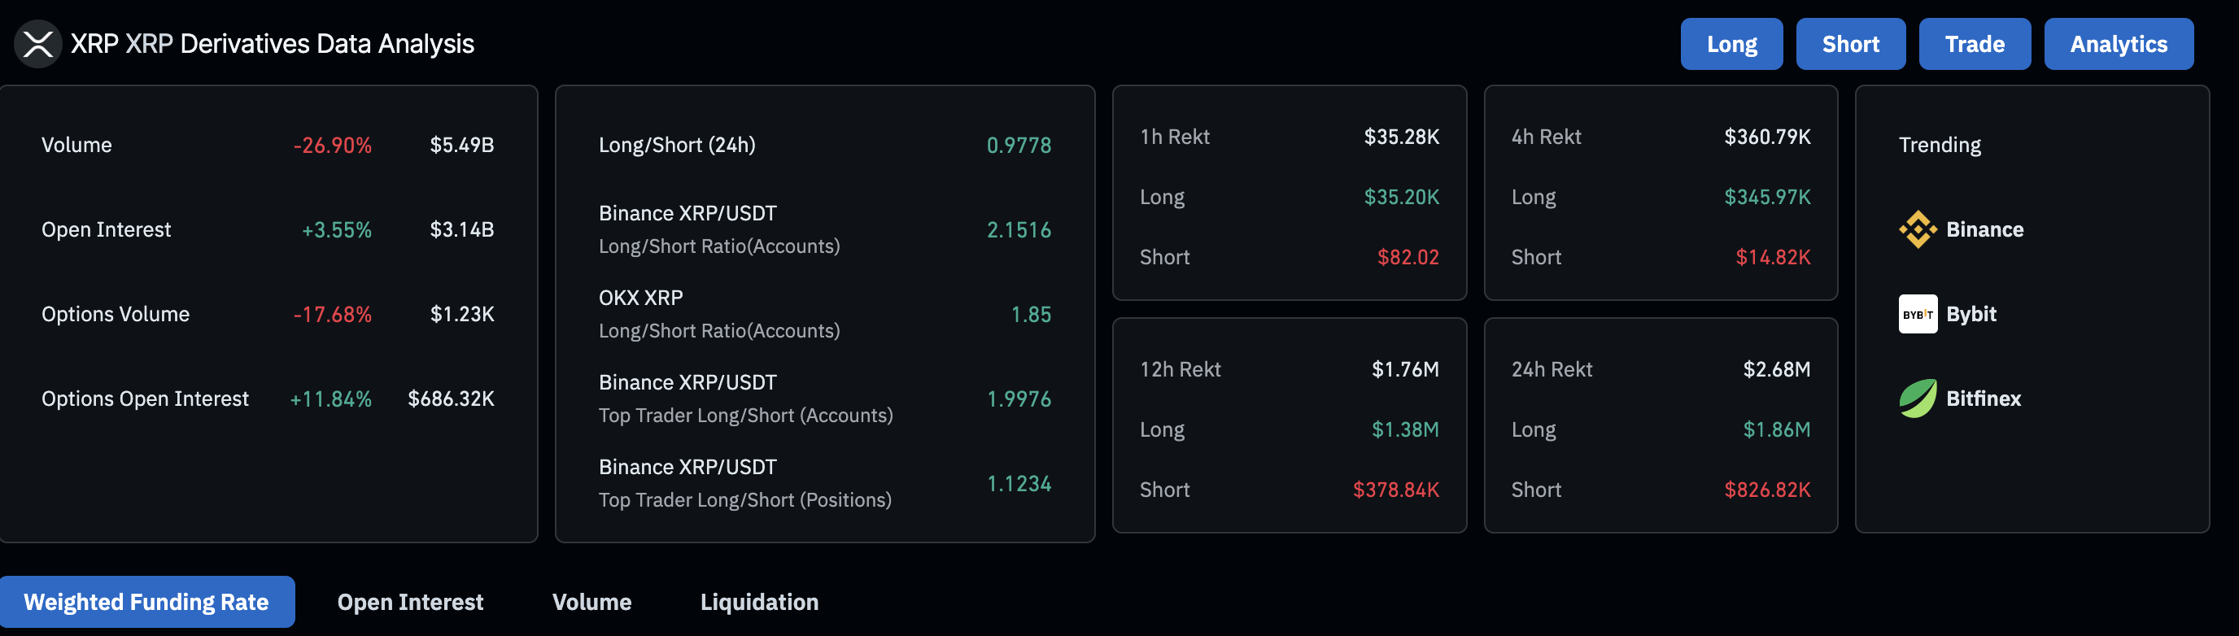Open the Analytics button
The image size is (2239, 636).
(x=2117, y=43)
